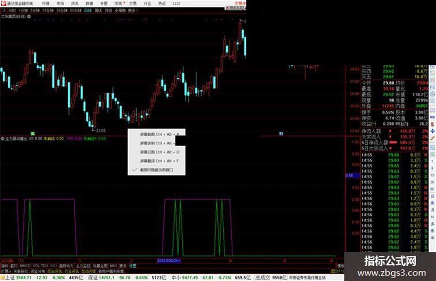
Task: Open the 热点 menu
Action: pyautogui.click(x=162, y=4)
